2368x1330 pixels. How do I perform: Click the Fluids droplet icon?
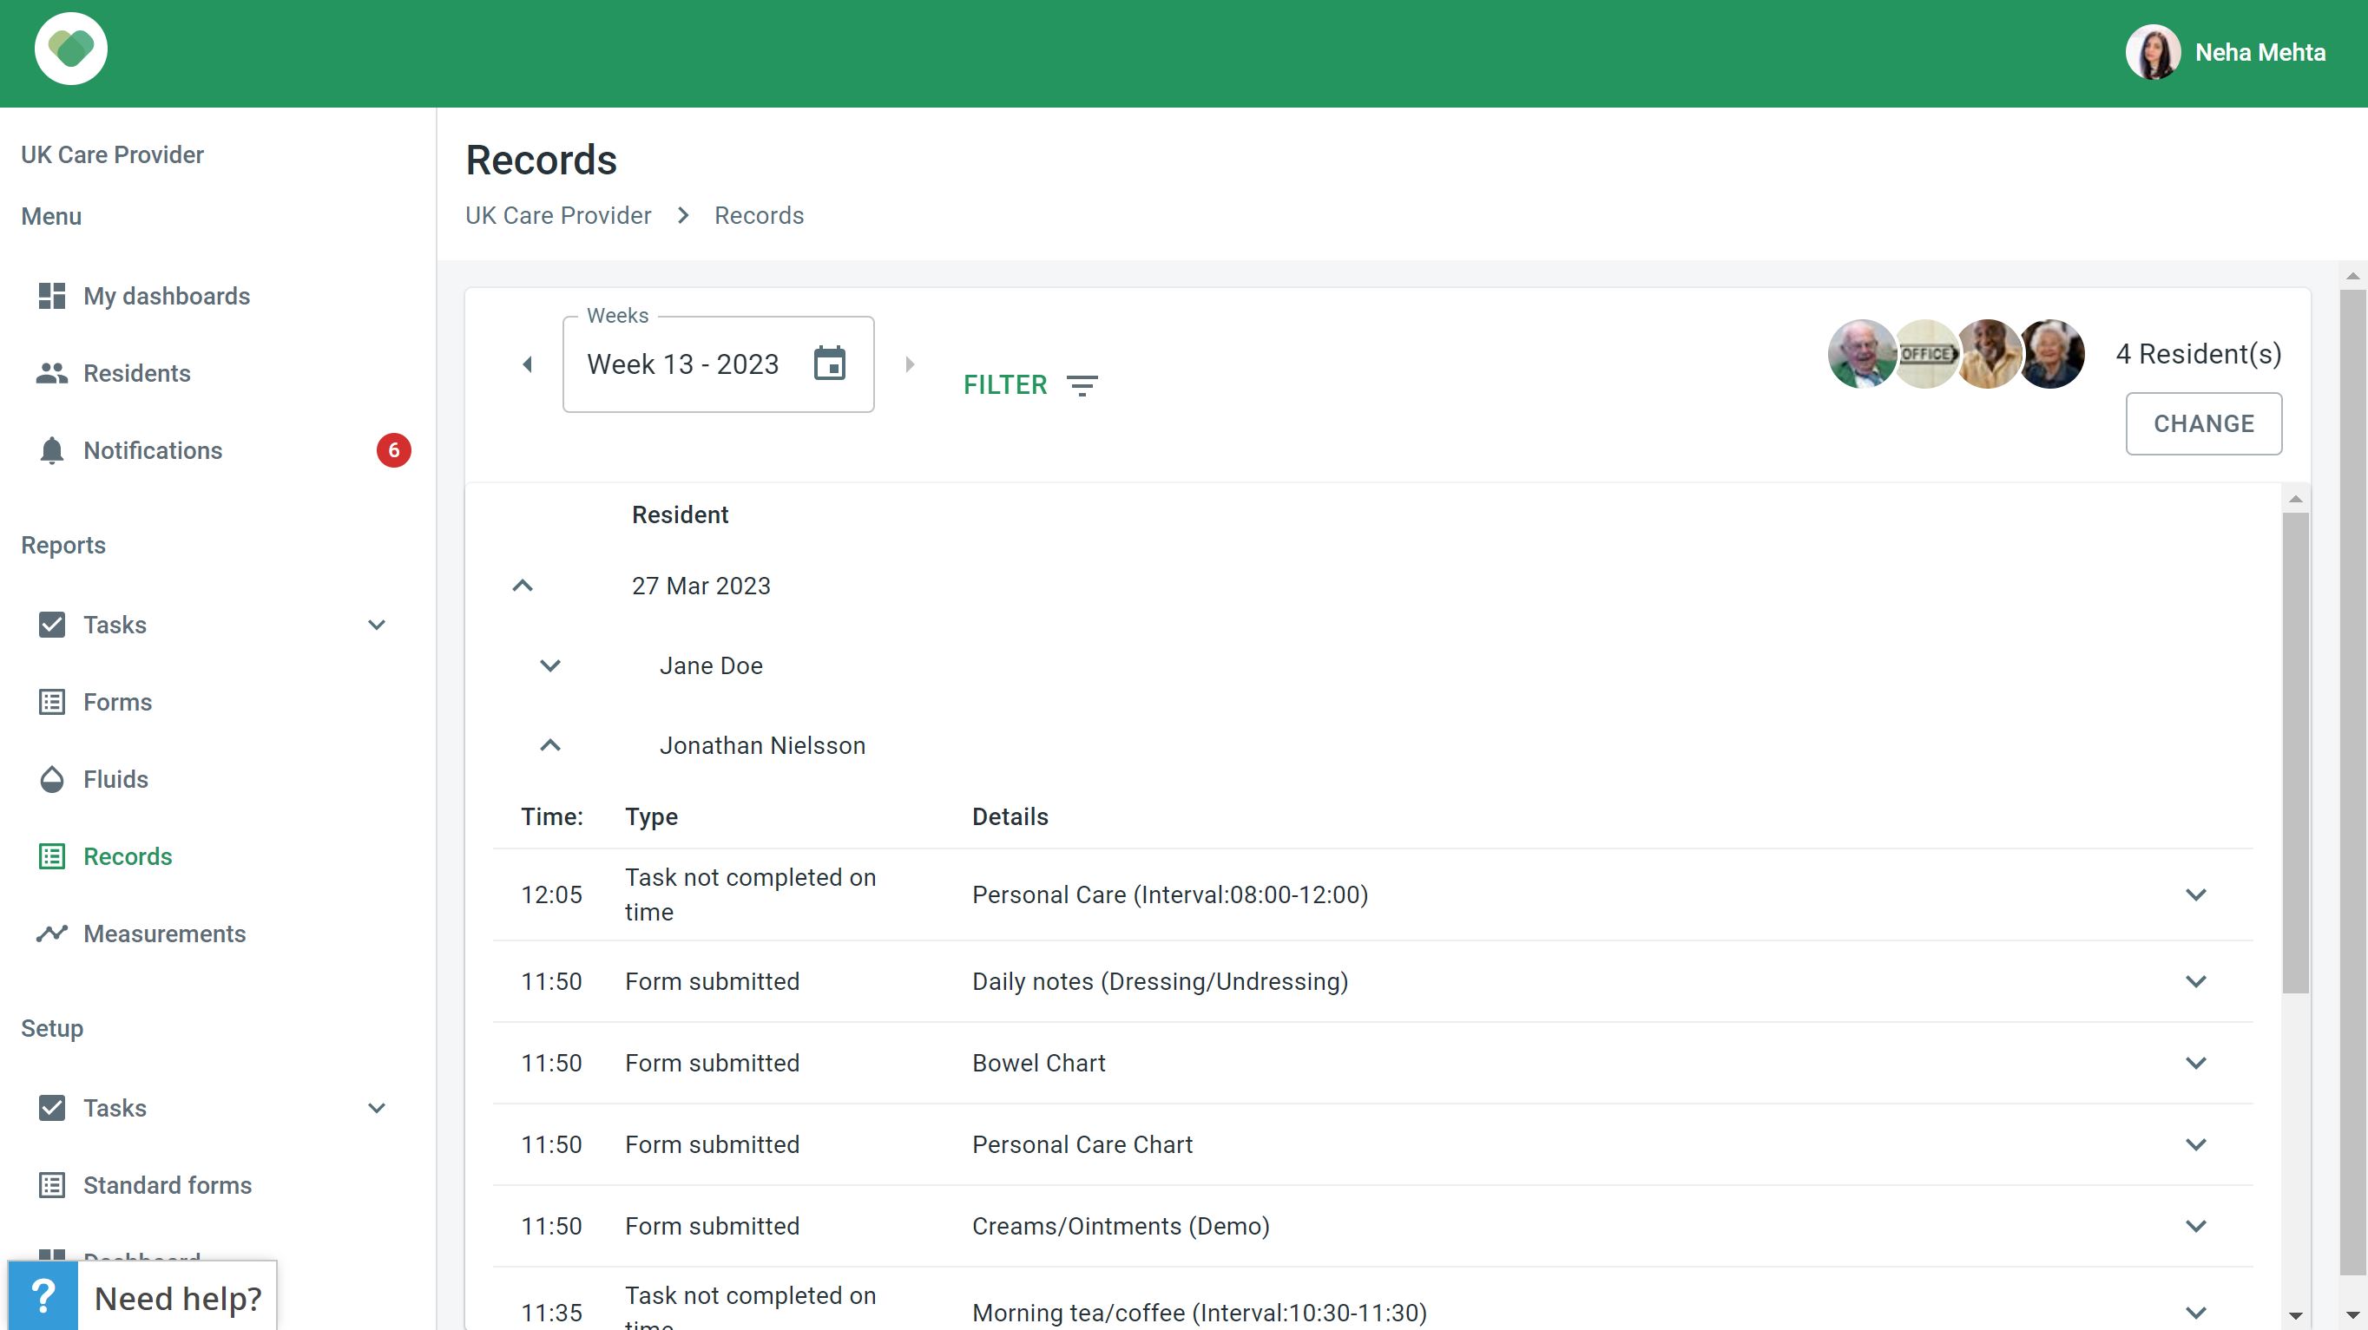(51, 779)
